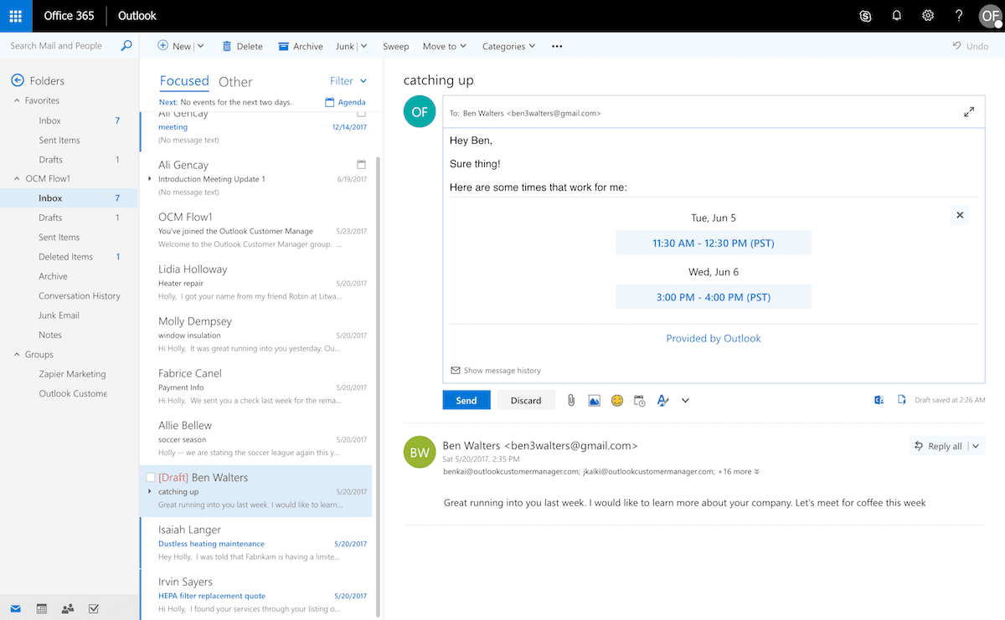Open the Lidia Holloway Heater repair email
This screenshot has width=1005, height=620.
click(256, 282)
